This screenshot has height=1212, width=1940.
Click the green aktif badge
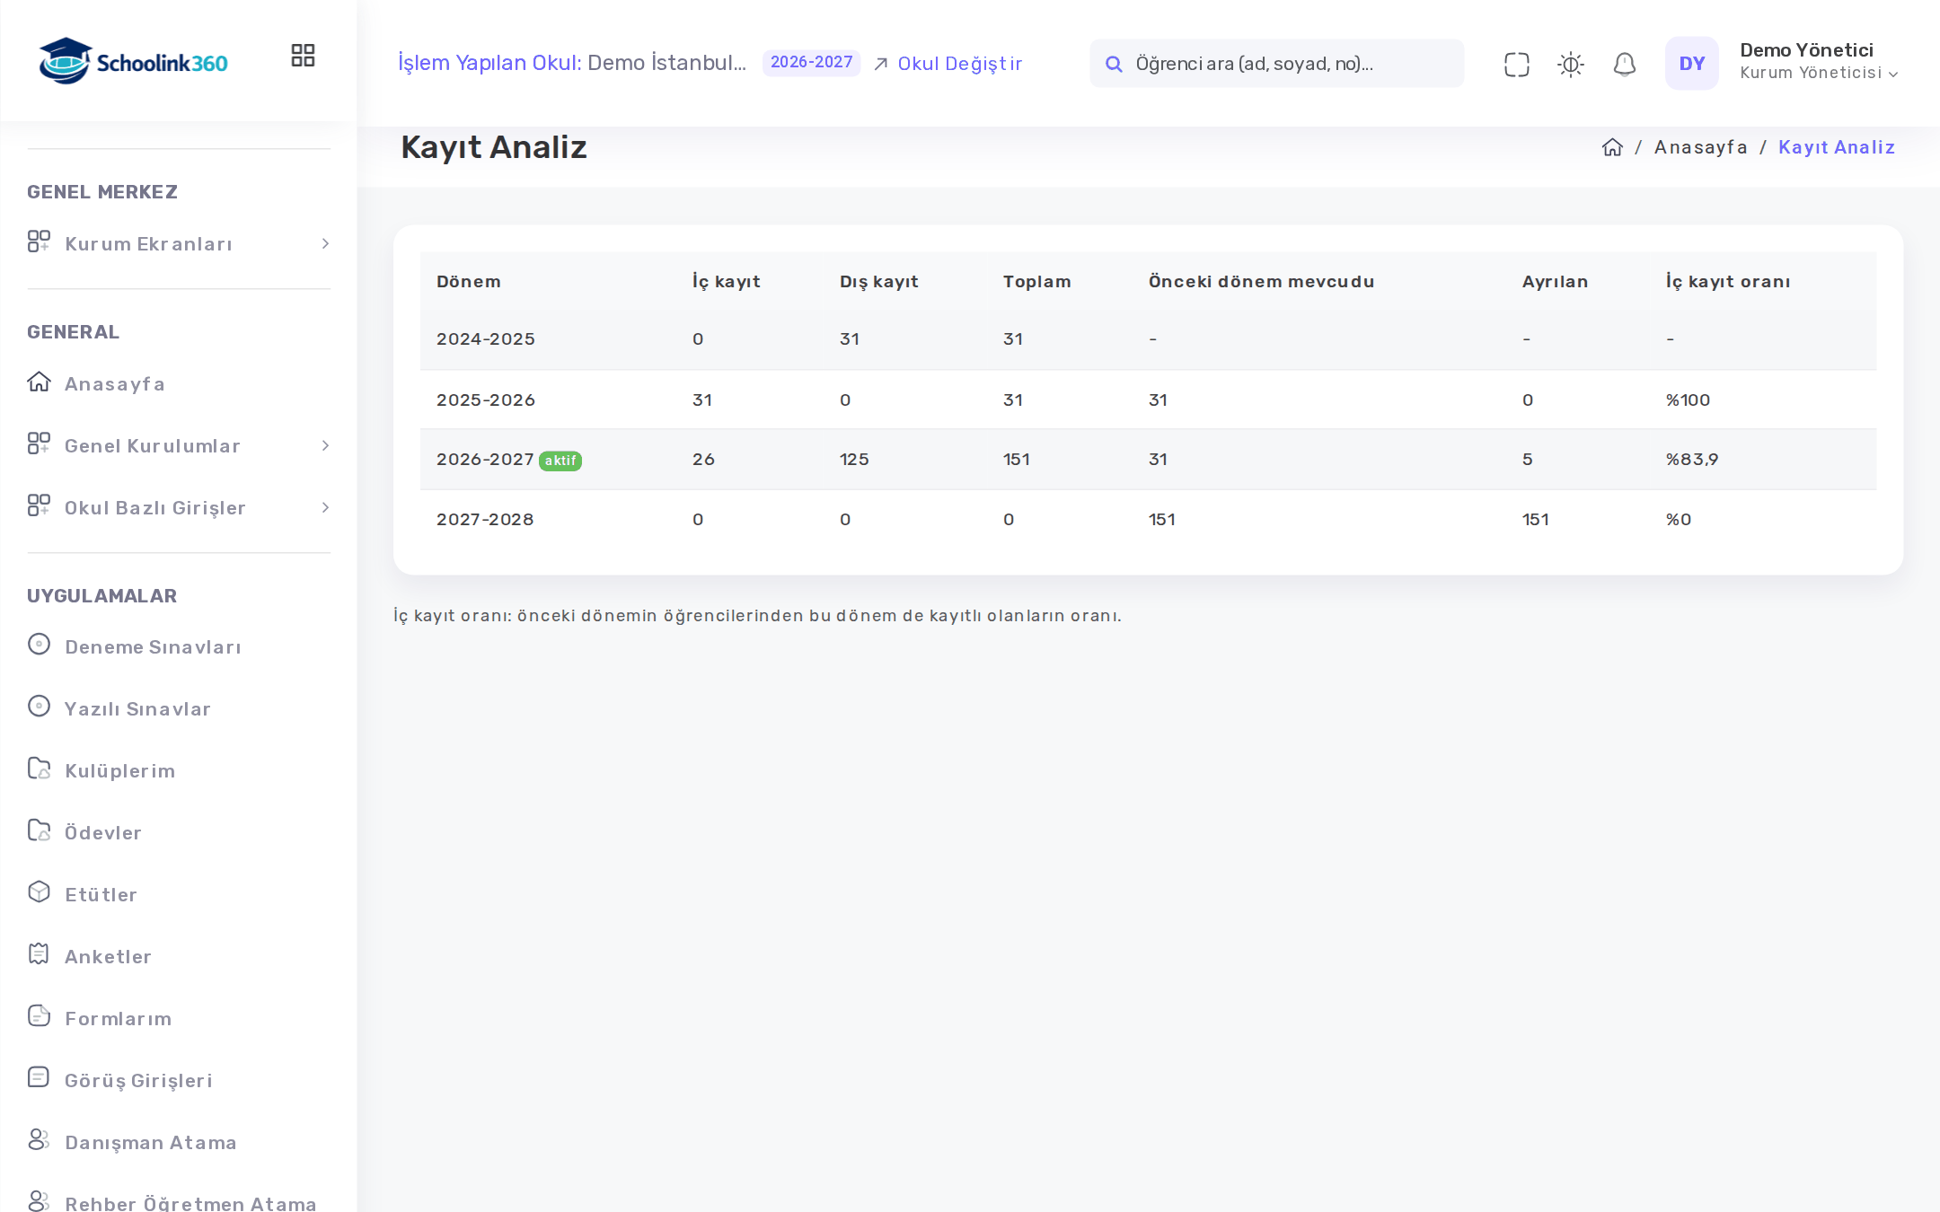560,461
